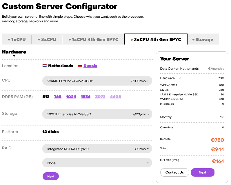Open the 1xCPU 4th Gen EPYC tab
231x185 pixels.
93,39
